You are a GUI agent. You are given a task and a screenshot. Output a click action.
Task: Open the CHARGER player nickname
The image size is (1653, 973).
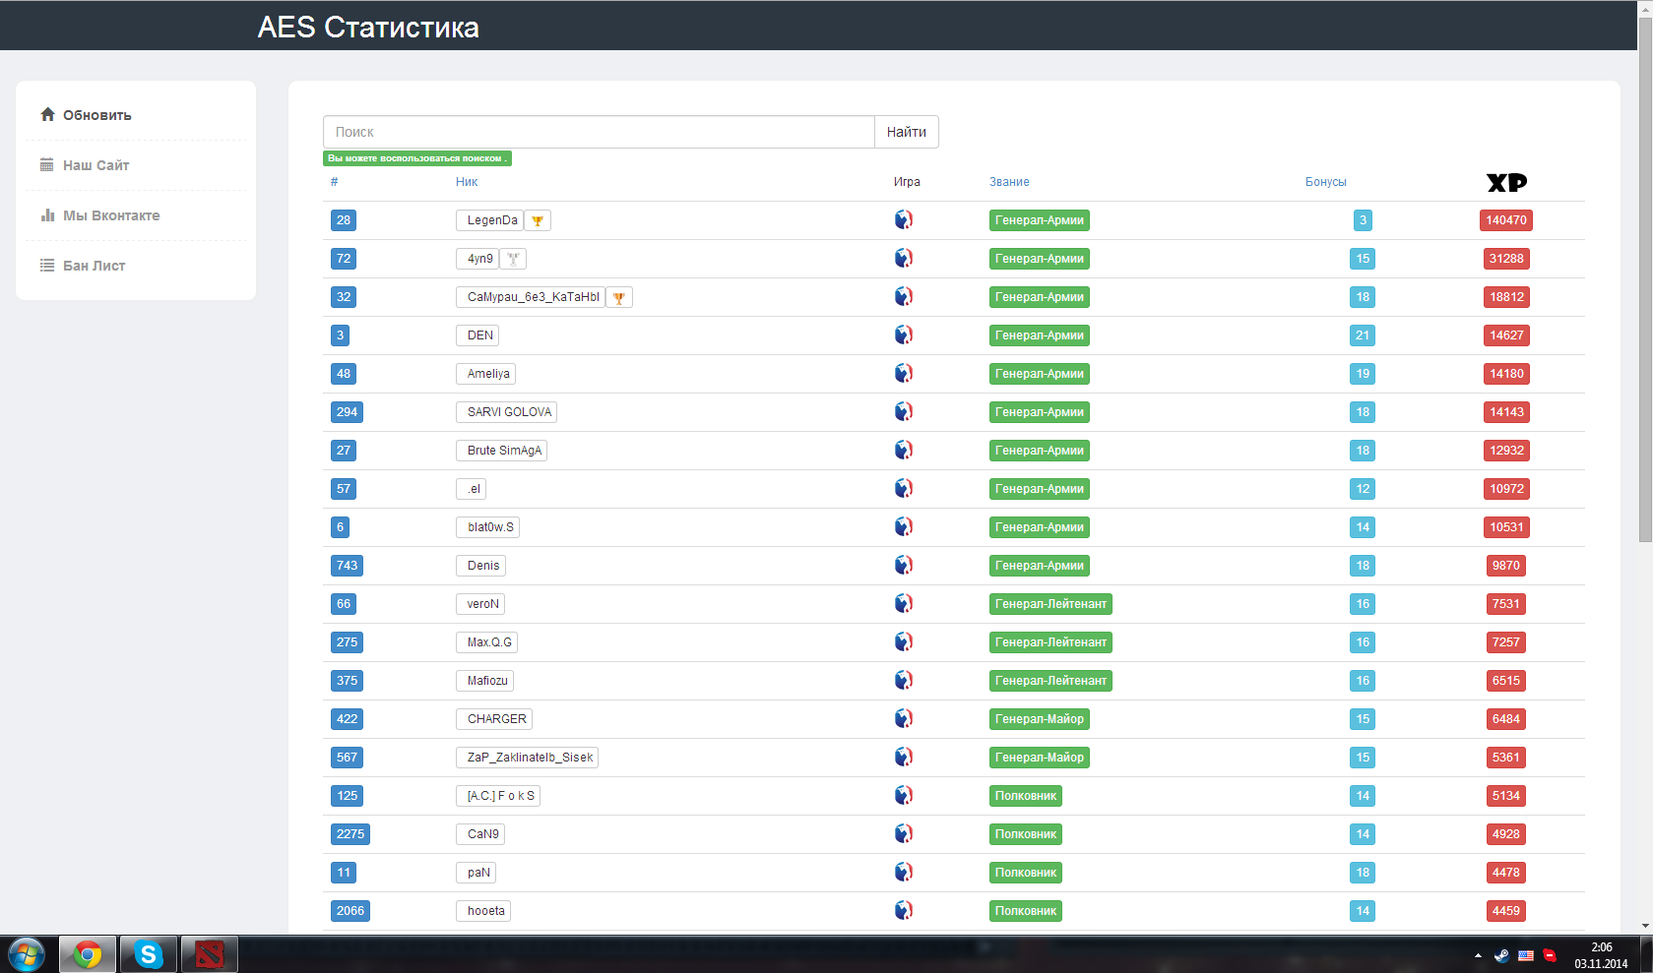click(496, 719)
